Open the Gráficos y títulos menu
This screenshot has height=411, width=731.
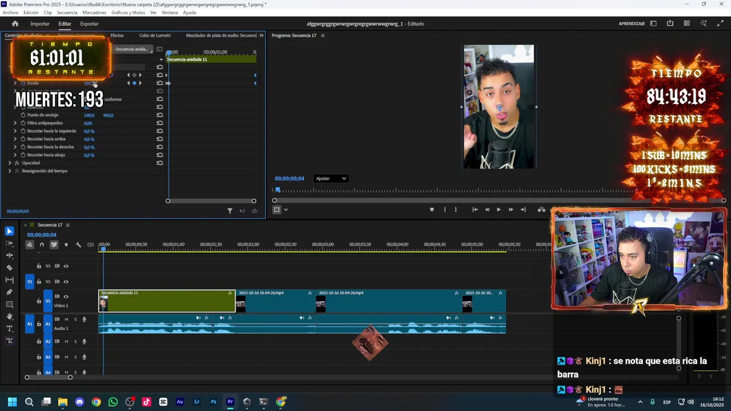coord(128,13)
